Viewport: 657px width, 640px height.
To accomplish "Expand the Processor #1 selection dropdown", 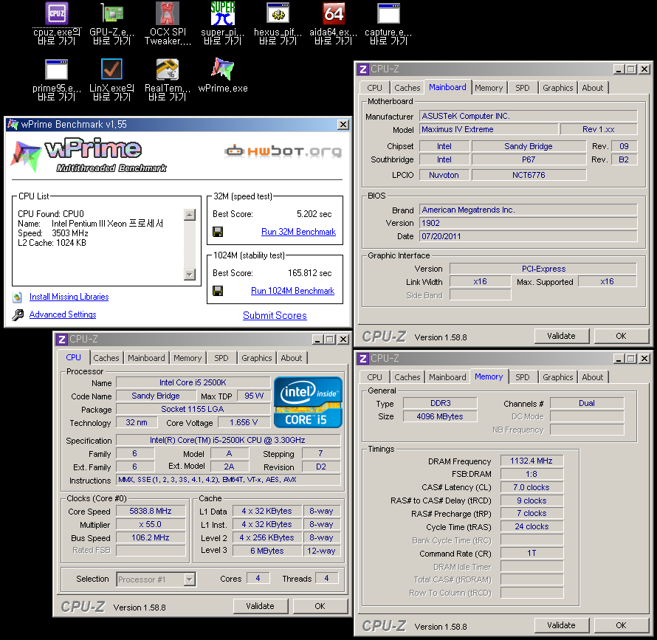I will coord(190,579).
